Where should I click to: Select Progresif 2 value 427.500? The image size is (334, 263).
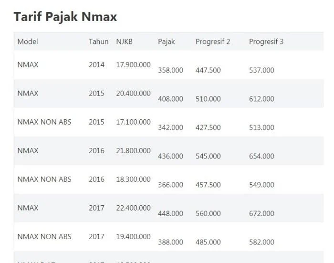[208, 127]
